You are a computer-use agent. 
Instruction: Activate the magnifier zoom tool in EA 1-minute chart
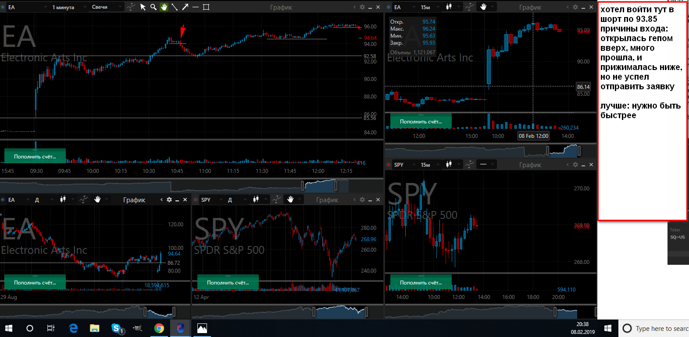point(153,7)
